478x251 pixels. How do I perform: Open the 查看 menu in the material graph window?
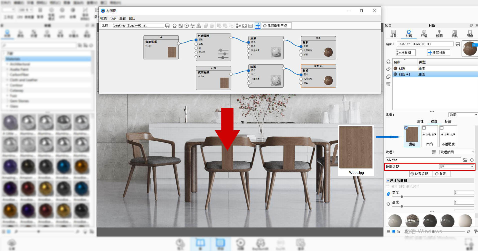click(122, 18)
